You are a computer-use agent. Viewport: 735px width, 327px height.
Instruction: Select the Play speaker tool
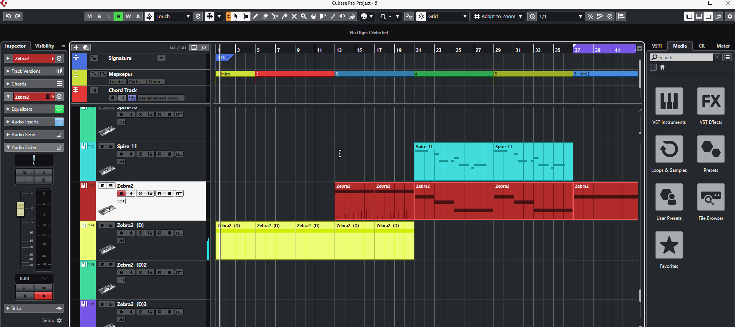click(x=343, y=16)
